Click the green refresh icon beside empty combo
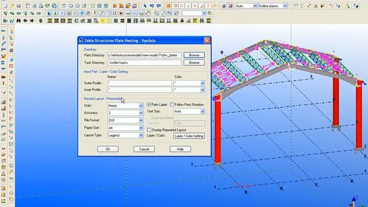Viewport: 368px width, 207px height. click(x=209, y=13)
